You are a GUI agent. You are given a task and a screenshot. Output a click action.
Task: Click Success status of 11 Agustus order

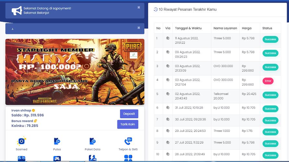click(271, 39)
